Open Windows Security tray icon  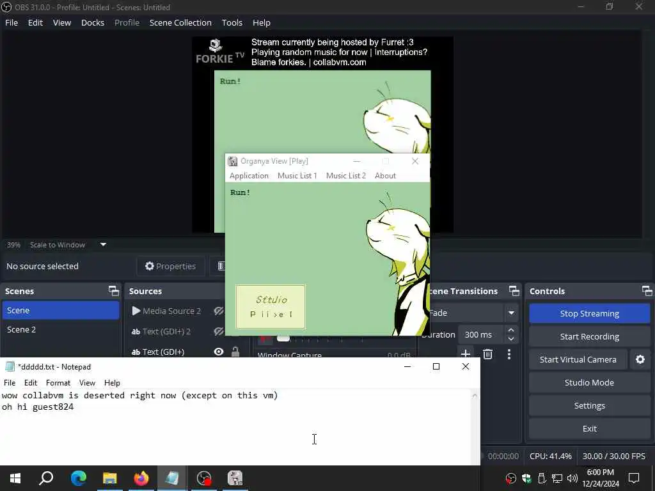click(526, 478)
